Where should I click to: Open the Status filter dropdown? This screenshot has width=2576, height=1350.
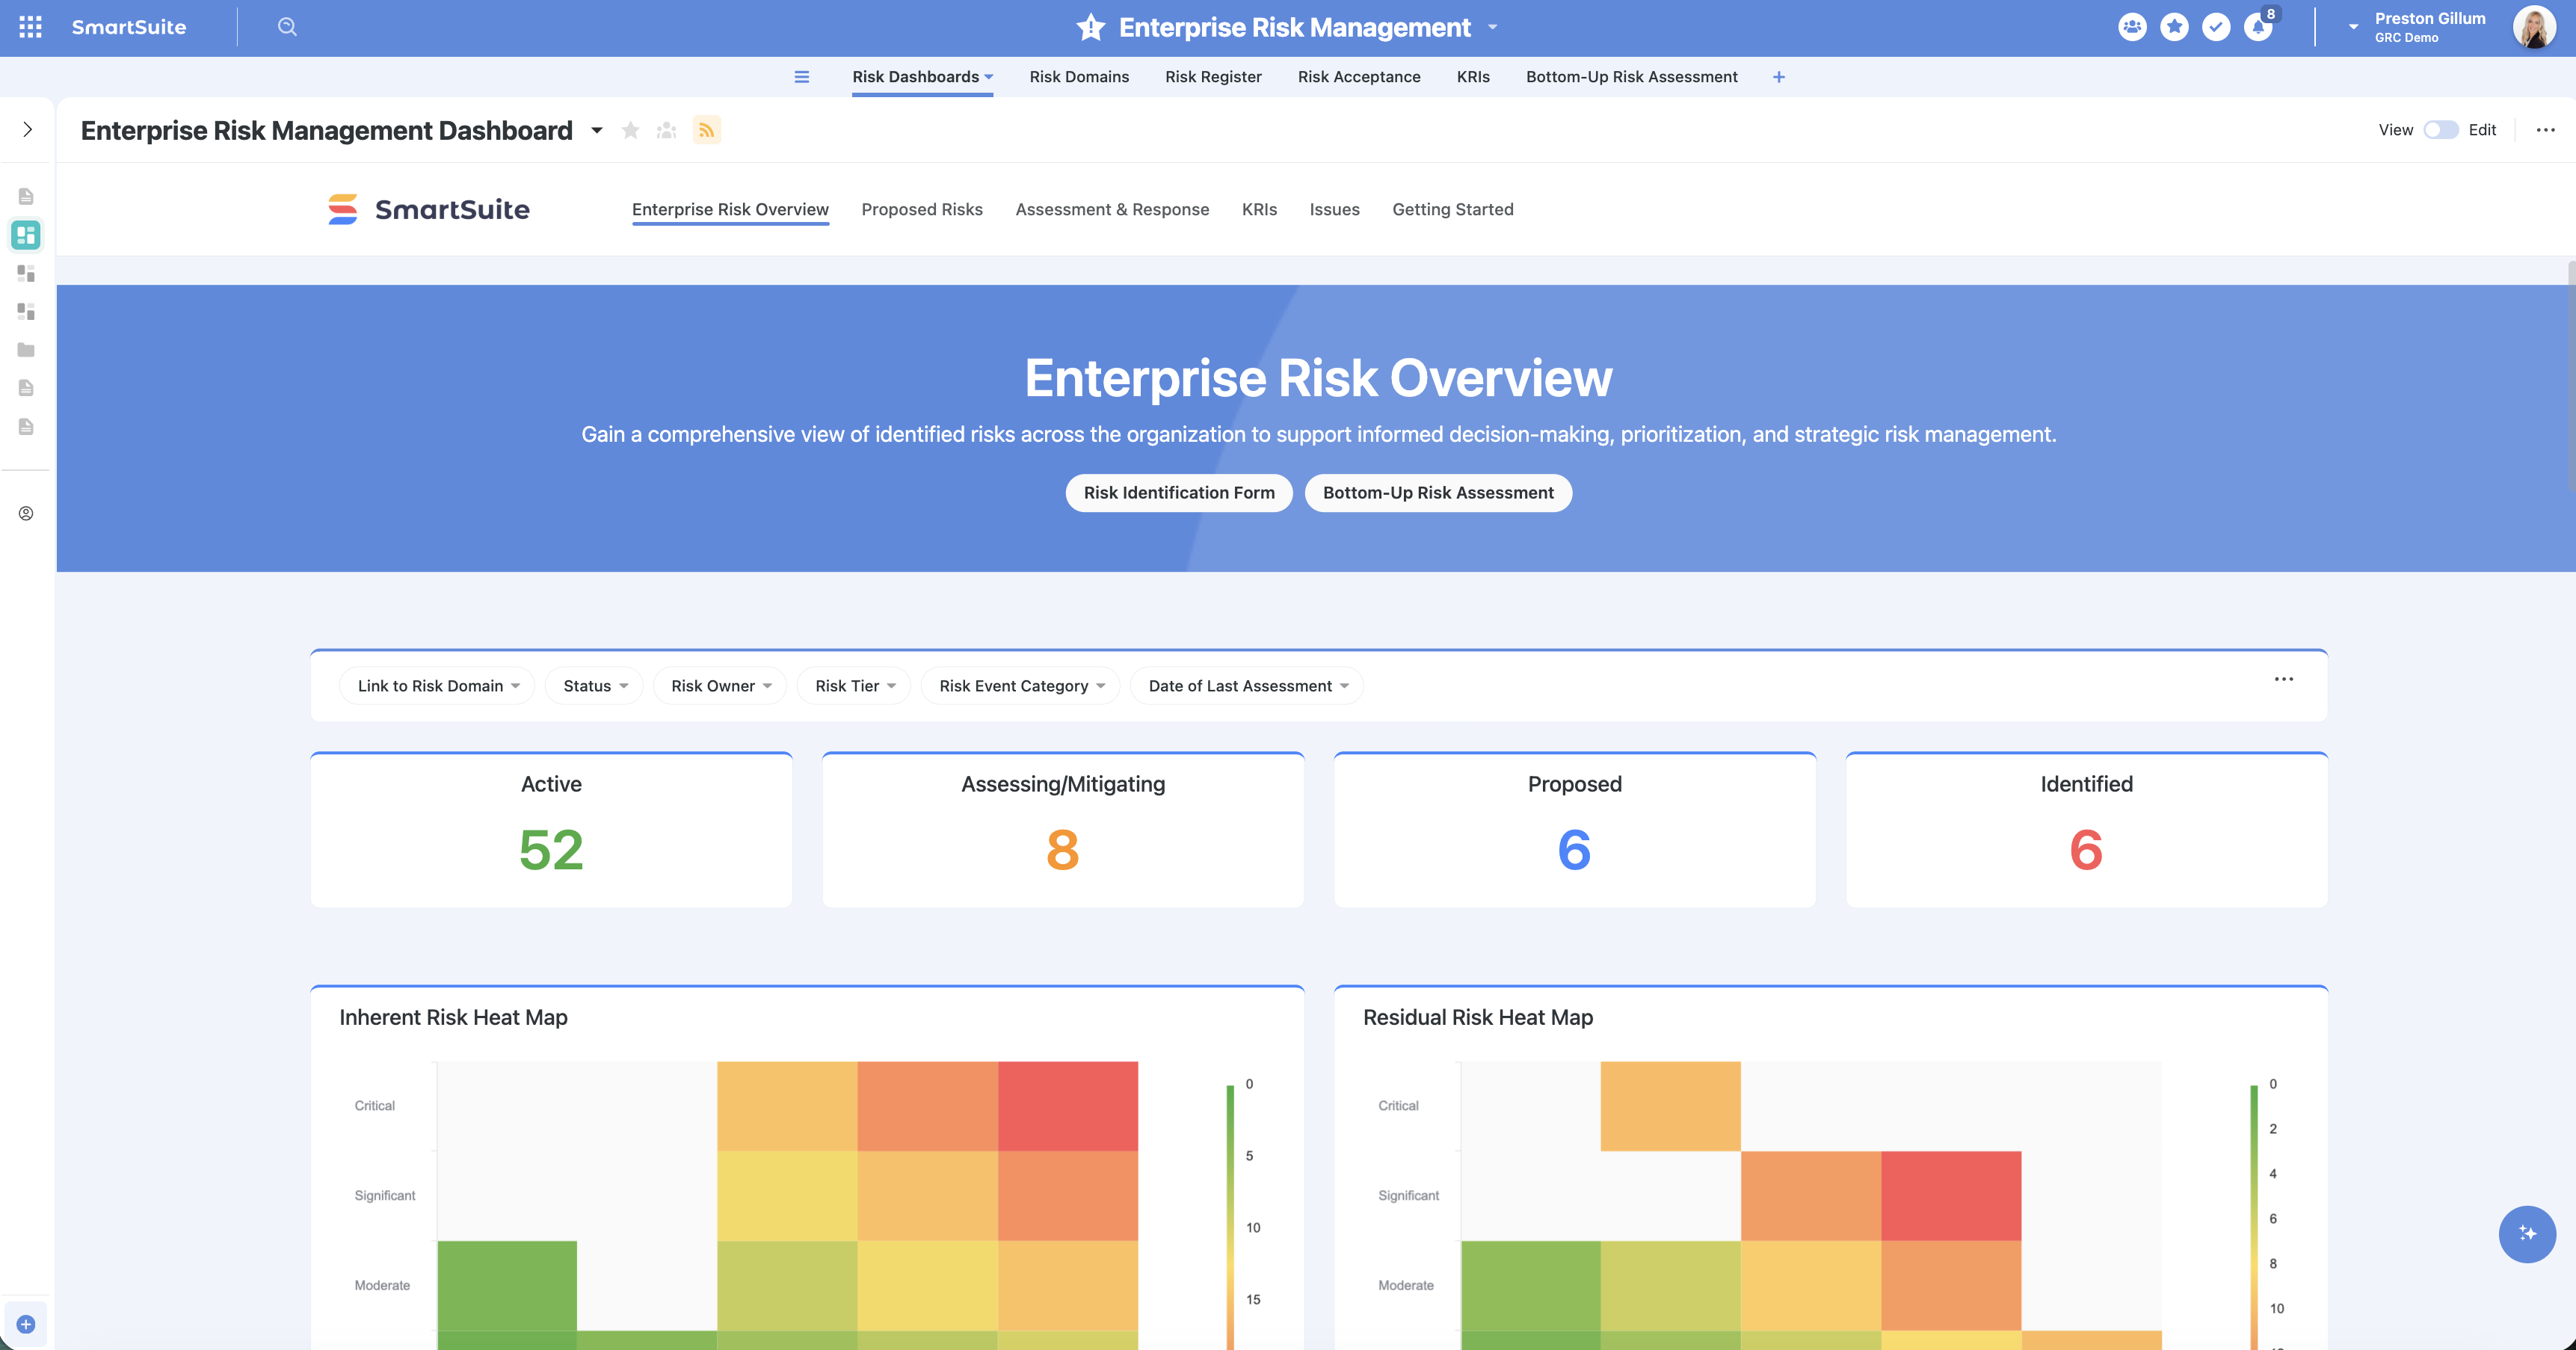(595, 686)
